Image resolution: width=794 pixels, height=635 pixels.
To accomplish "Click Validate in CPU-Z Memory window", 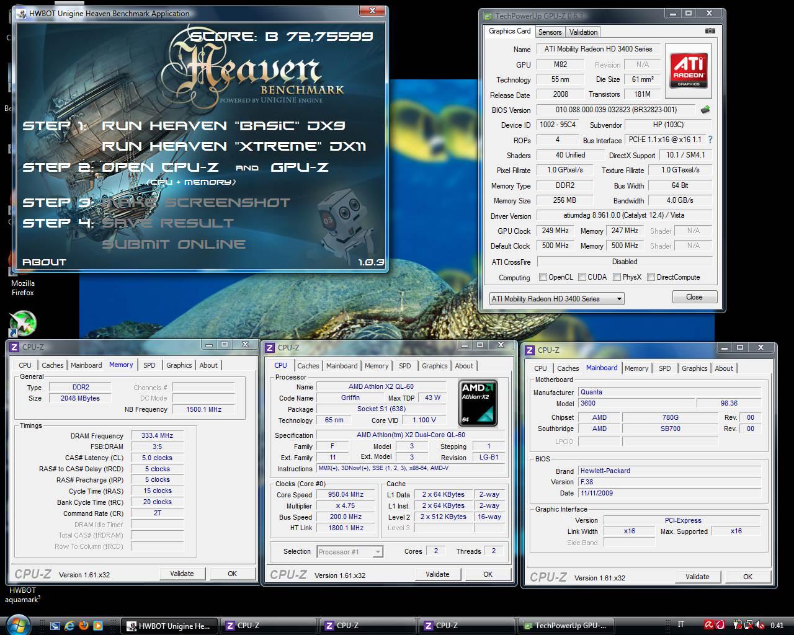I will coord(182,574).
